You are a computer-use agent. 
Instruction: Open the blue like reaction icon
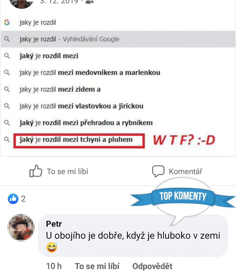(13, 199)
